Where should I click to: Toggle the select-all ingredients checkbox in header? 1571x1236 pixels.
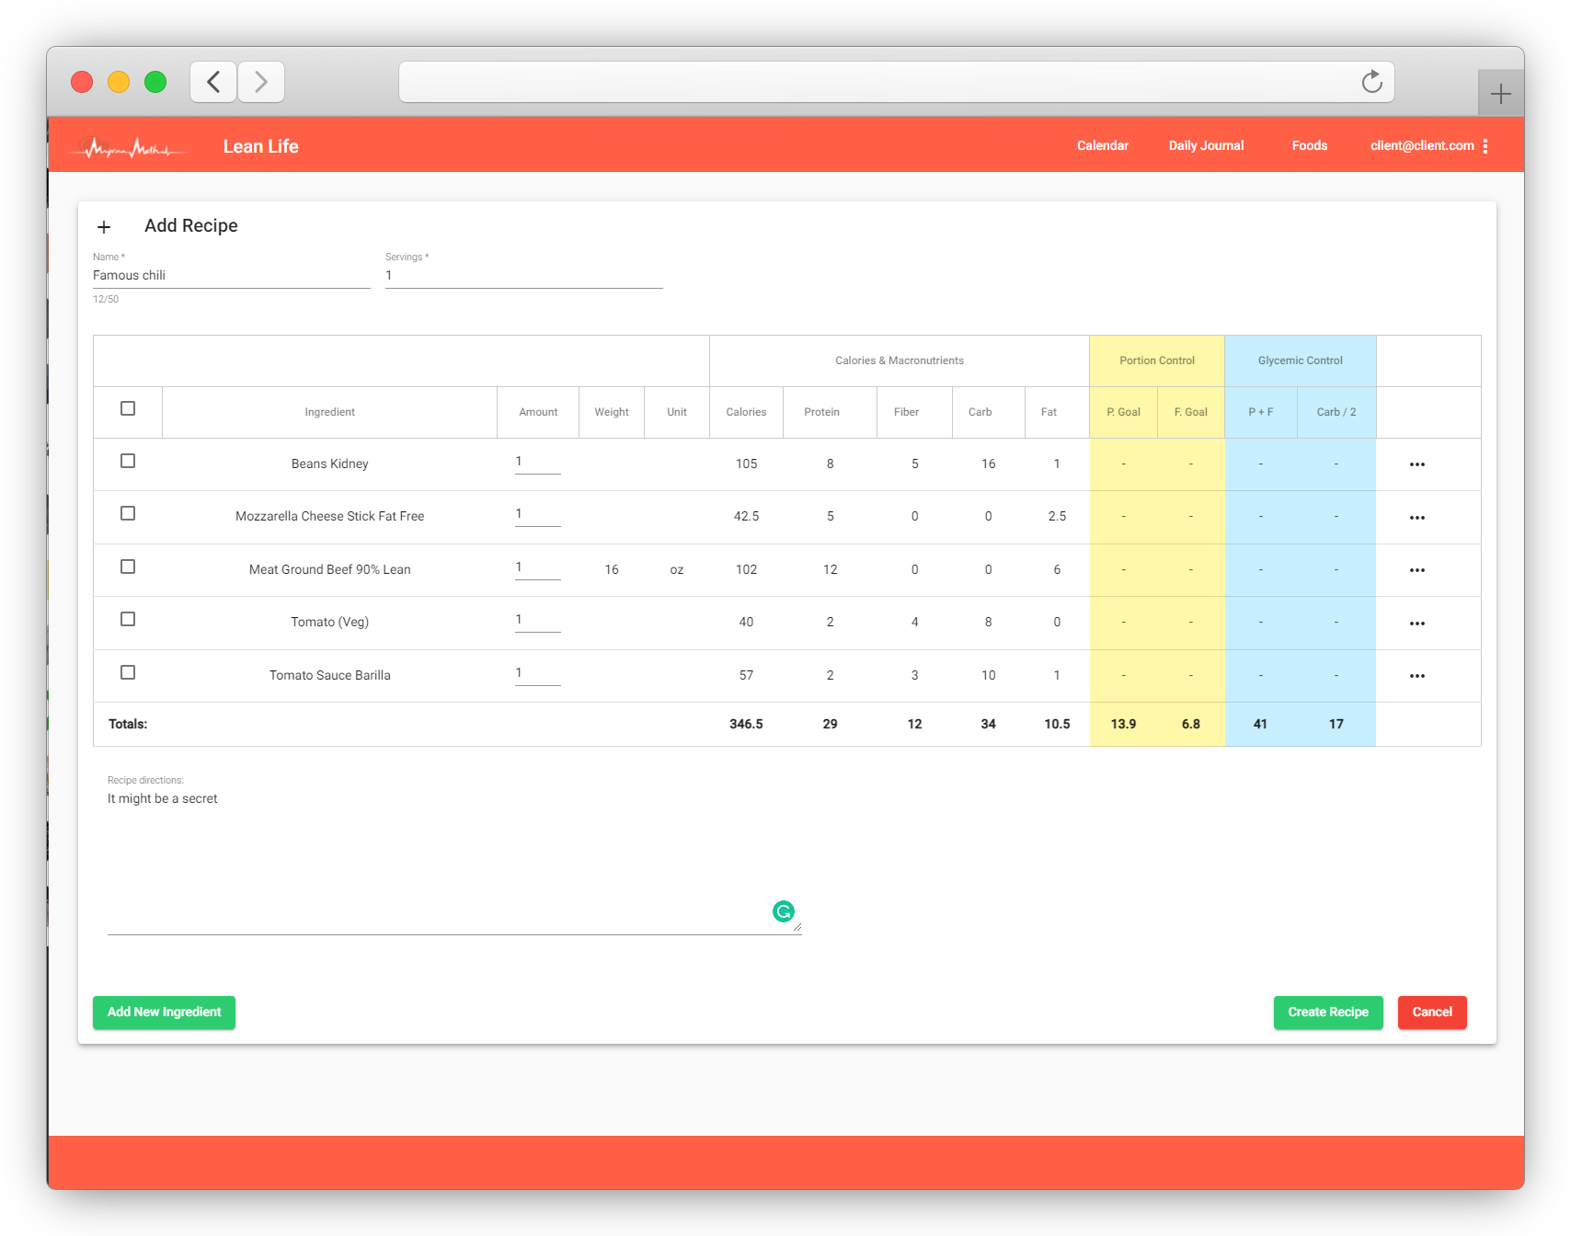128,408
